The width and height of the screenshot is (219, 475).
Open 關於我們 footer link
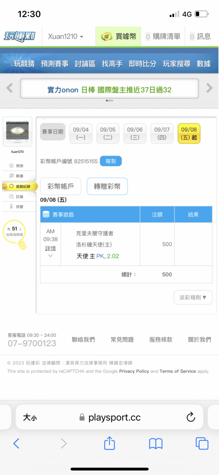pyautogui.click(x=200, y=340)
